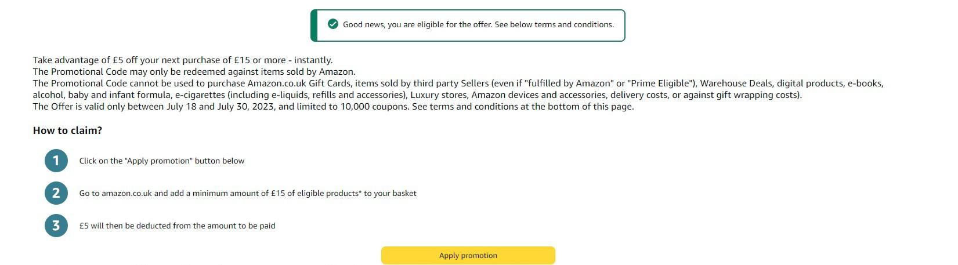Click the 'Apply promotion button below' step text
This screenshot has height=265, width=958.
click(x=162, y=161)
